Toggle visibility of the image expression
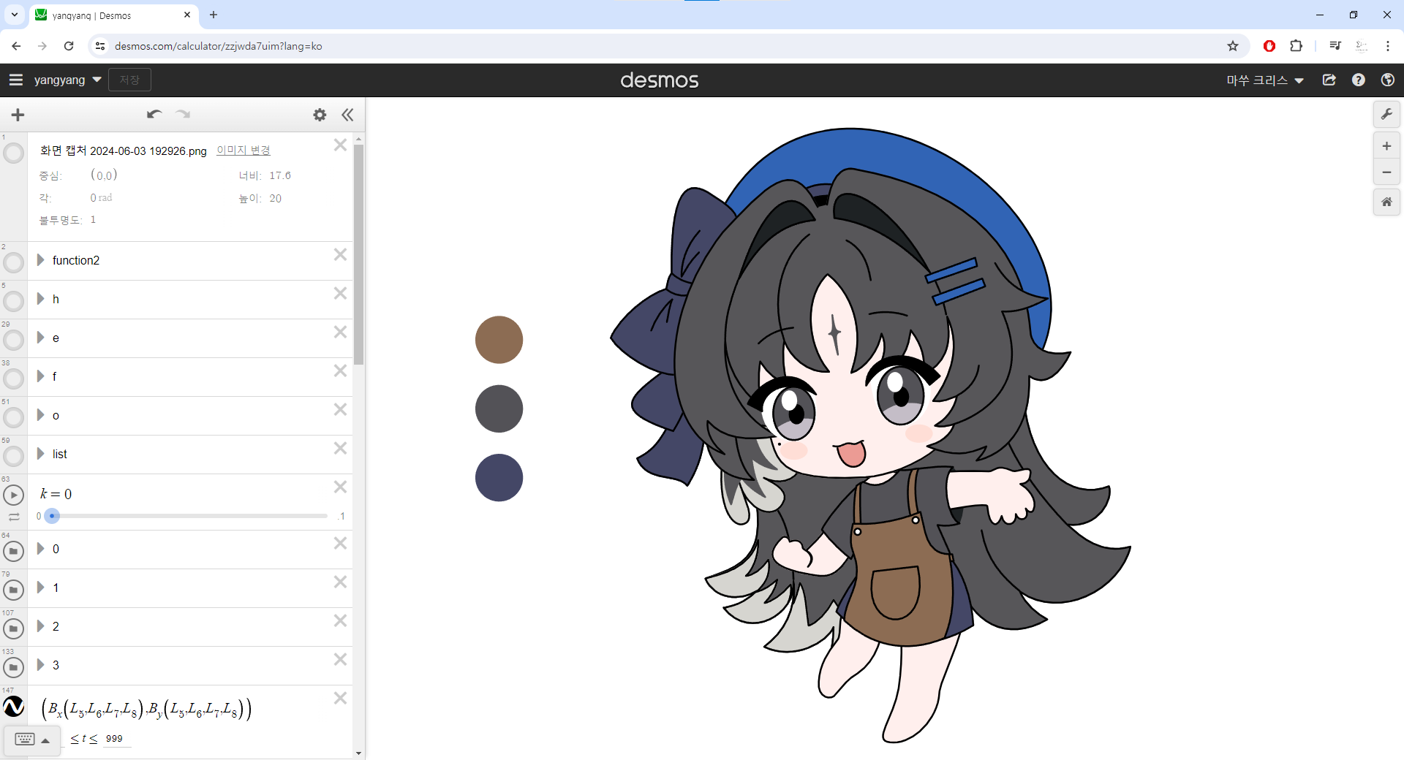 13,153
